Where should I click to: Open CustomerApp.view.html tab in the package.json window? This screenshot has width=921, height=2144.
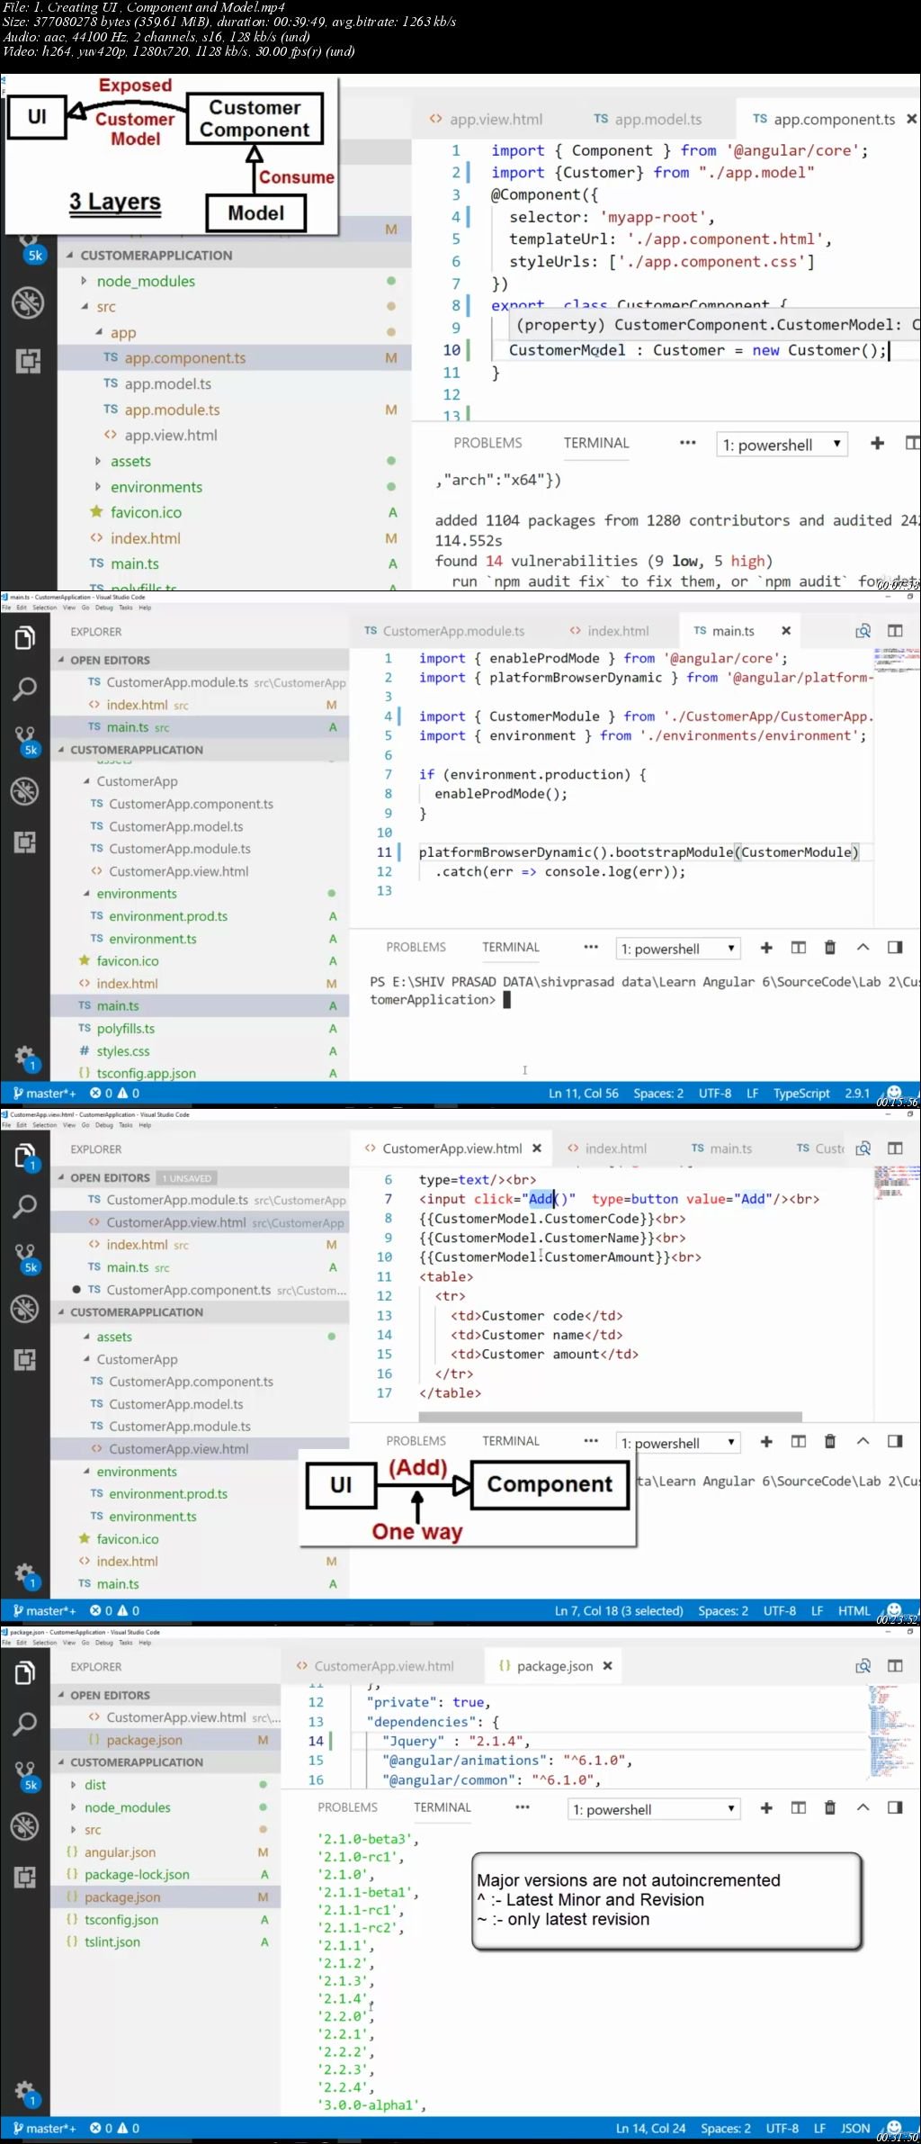376,1666
